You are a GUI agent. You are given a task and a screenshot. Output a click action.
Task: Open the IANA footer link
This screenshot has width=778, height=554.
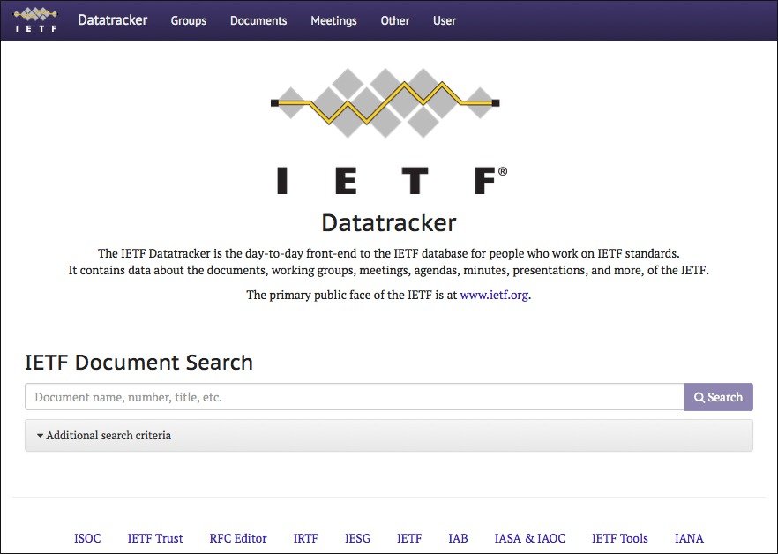(x=688, y=538)
